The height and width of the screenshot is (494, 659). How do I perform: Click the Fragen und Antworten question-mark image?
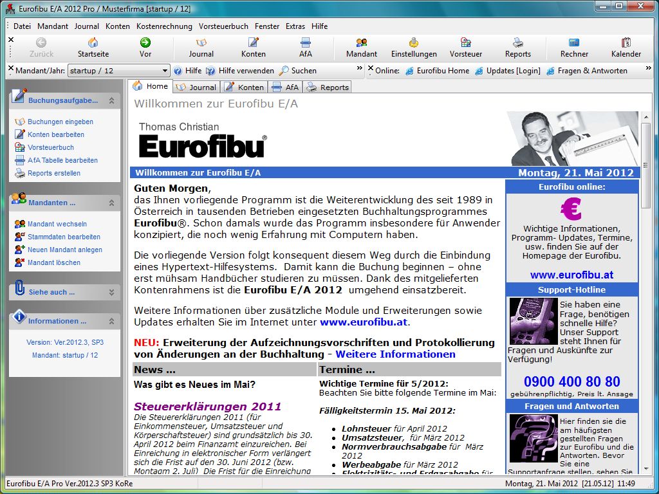coord(534,438)
